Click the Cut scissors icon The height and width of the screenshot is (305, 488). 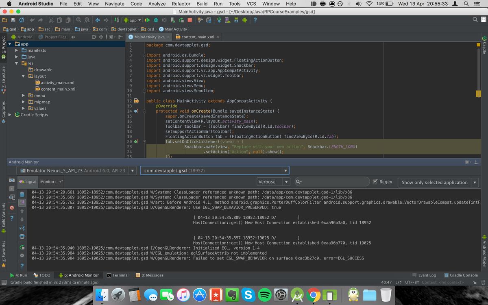point(51,20)
